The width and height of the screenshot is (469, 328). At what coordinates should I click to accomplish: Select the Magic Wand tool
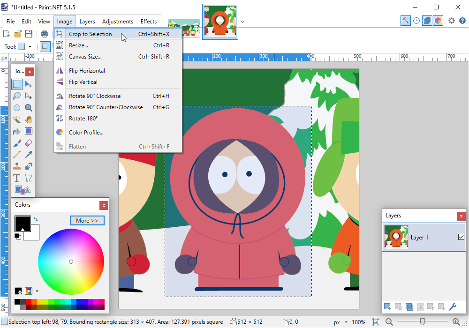(x=17, y=119)
